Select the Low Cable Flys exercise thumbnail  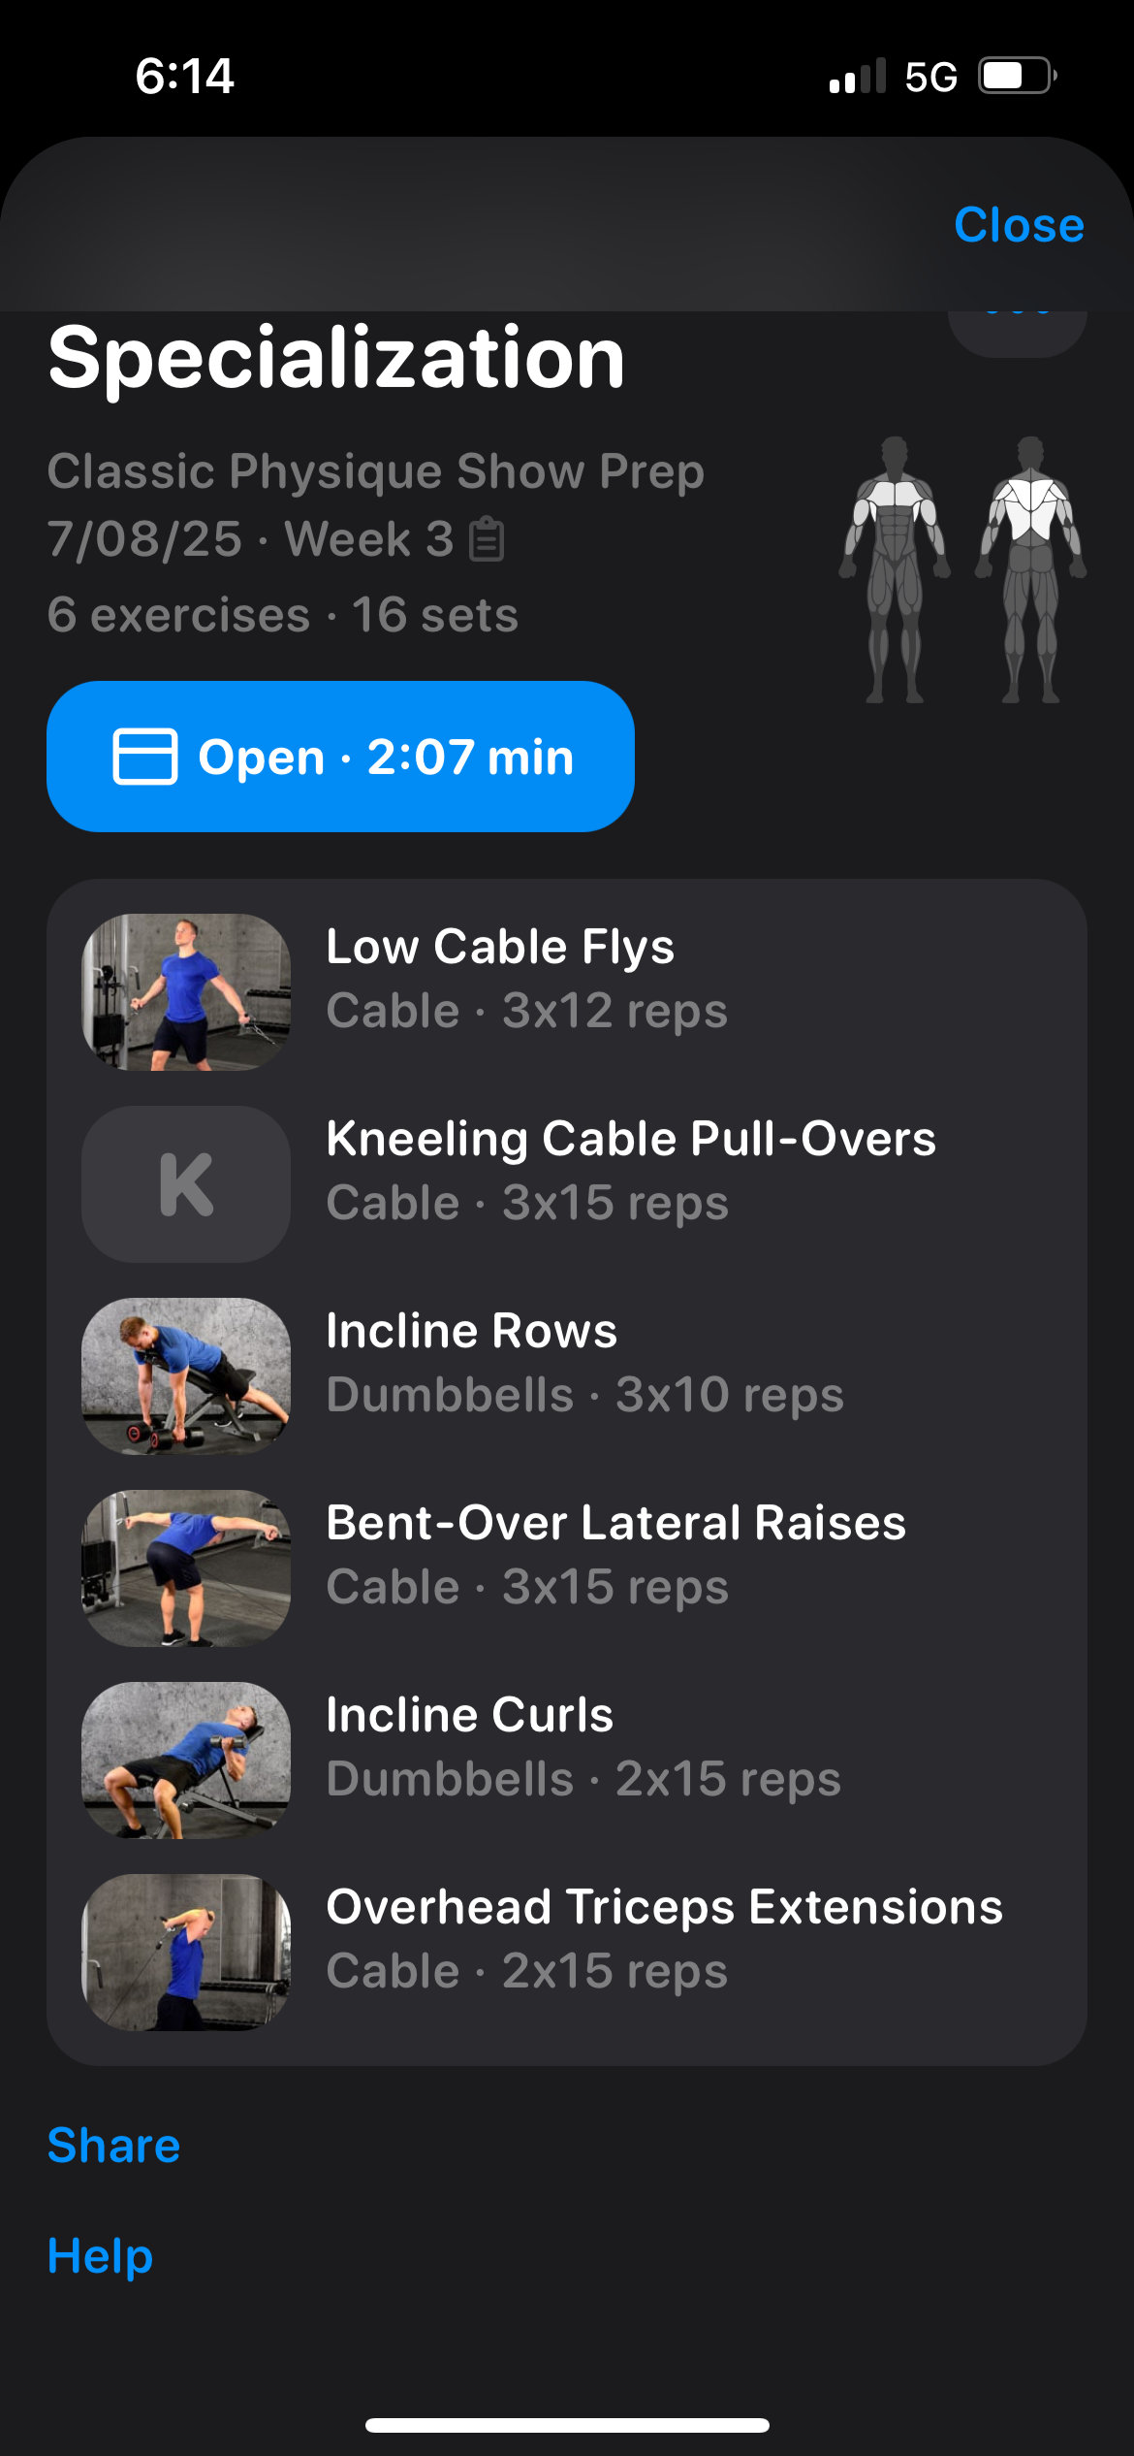click(186, 992)
